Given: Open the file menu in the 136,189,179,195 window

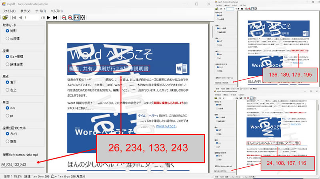Looking at the screenshot, I should (x=219, y=6).
